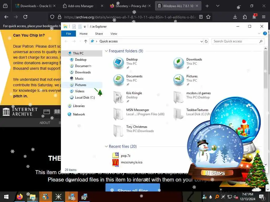This screenshot has height=202, width=270.
Task: Reload the archive.org page
Action: [25, 17]
